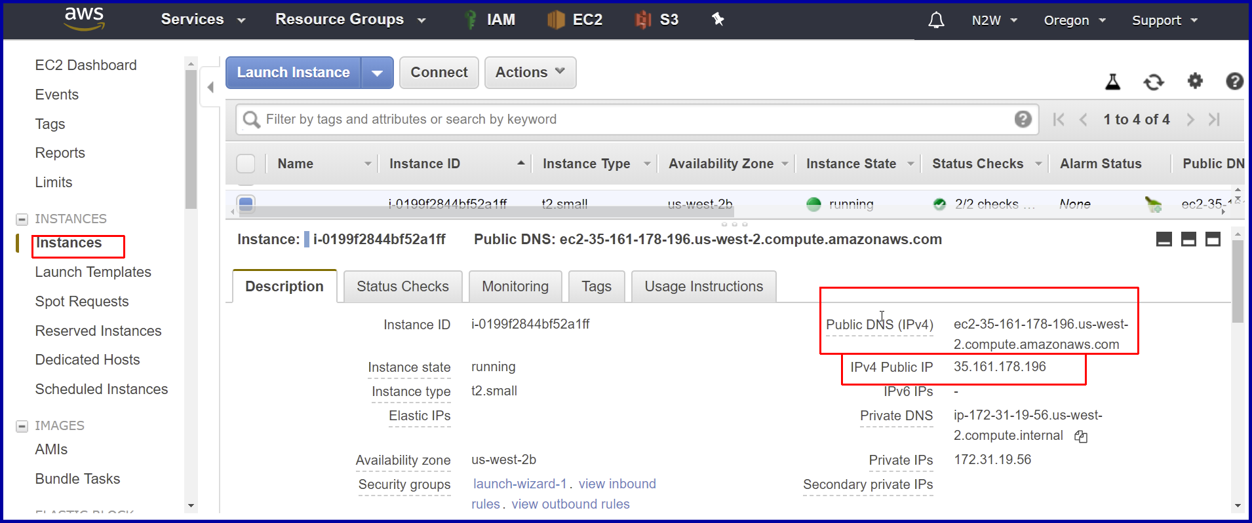
Task: Go to previous page of results
Action: 1083,119
